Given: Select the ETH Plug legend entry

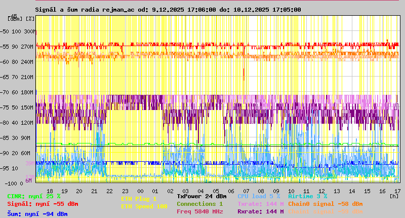Looking at the screenshot, I should coord(139,199).
